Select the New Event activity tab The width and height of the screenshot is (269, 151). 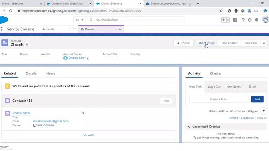[234, 87]
